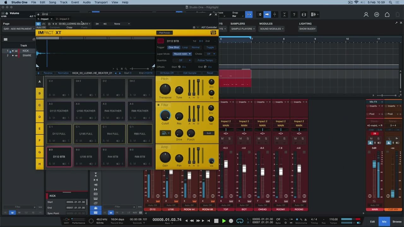Select One Shot trigger mode
This screenshot has width=404, height=227.
(x=174, y=47)
